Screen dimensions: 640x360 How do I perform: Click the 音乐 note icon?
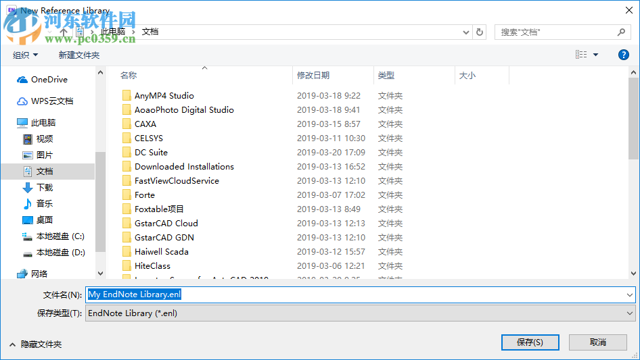(x=27, y=203)
